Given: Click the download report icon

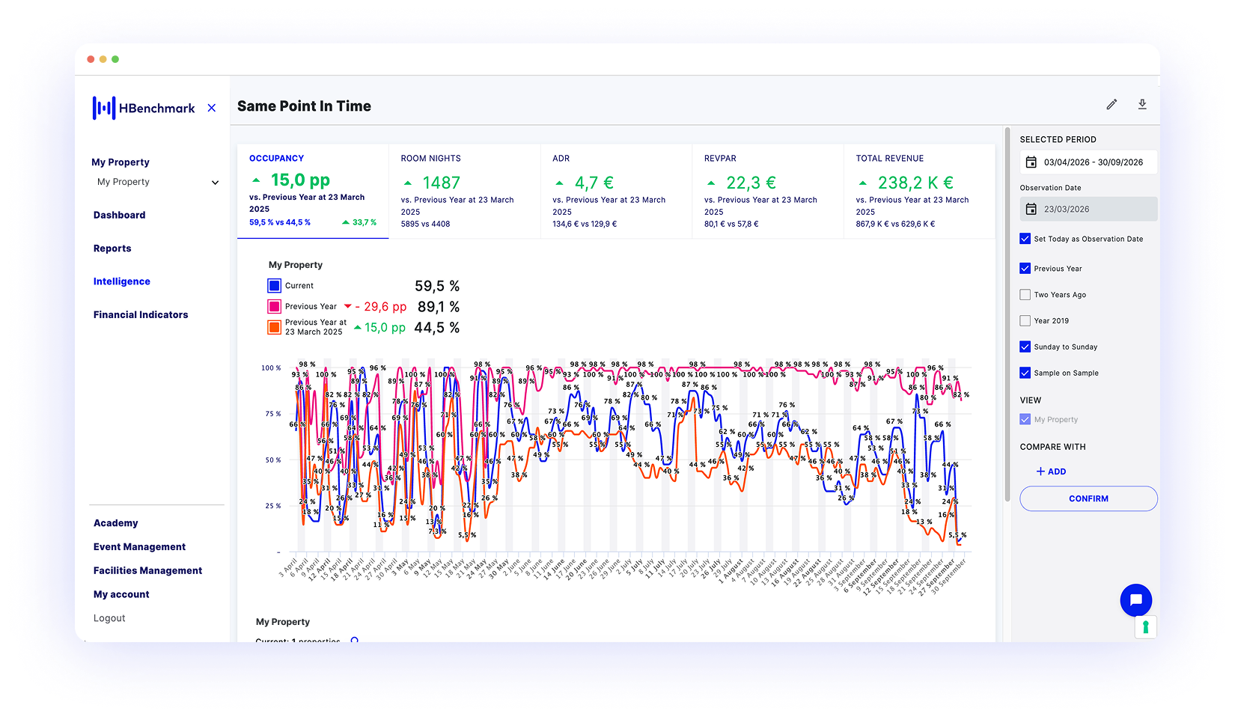Looking at the screenshot, I should (x=1142, y=105).
